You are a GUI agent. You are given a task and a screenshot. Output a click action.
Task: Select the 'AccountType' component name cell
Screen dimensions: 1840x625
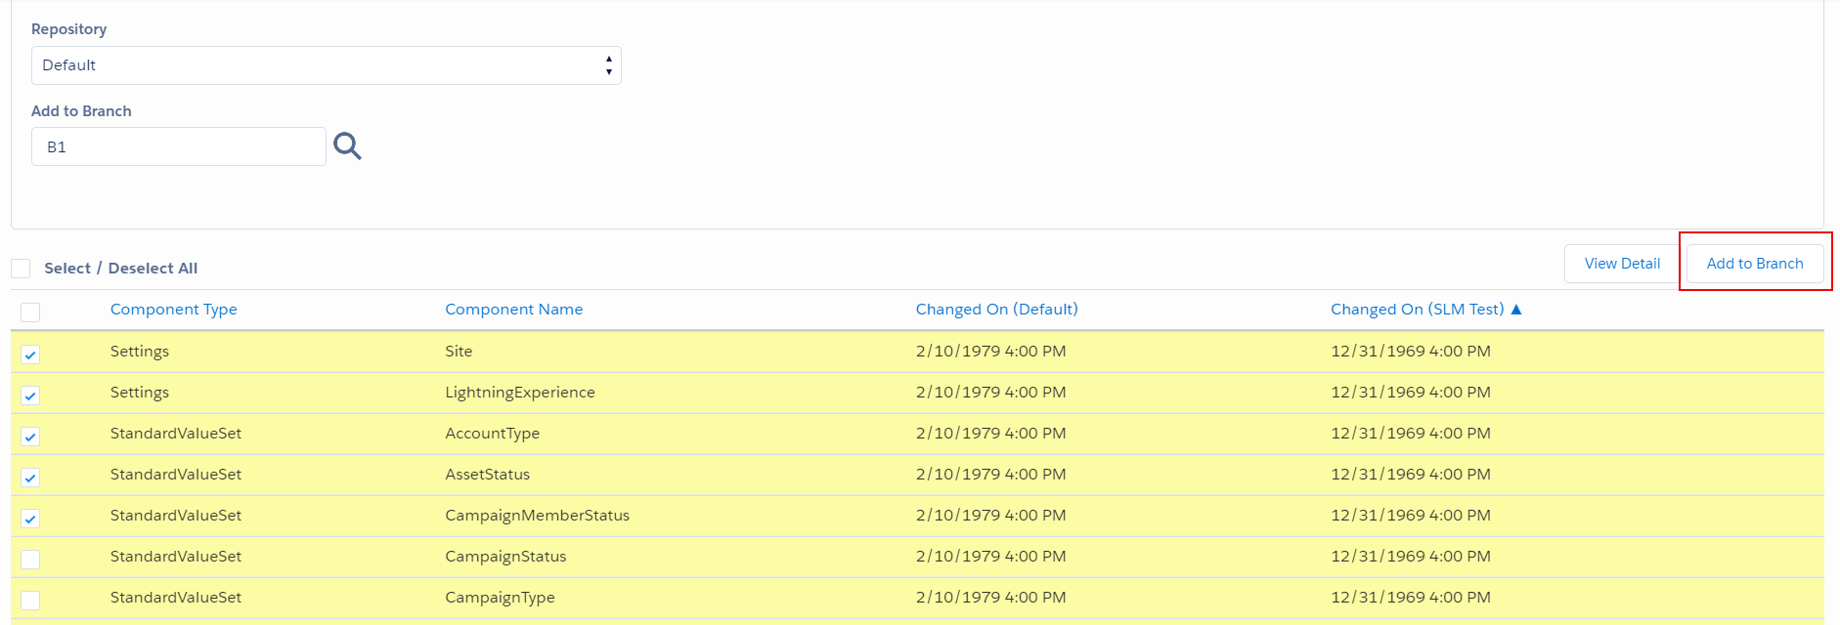point(493,434)
